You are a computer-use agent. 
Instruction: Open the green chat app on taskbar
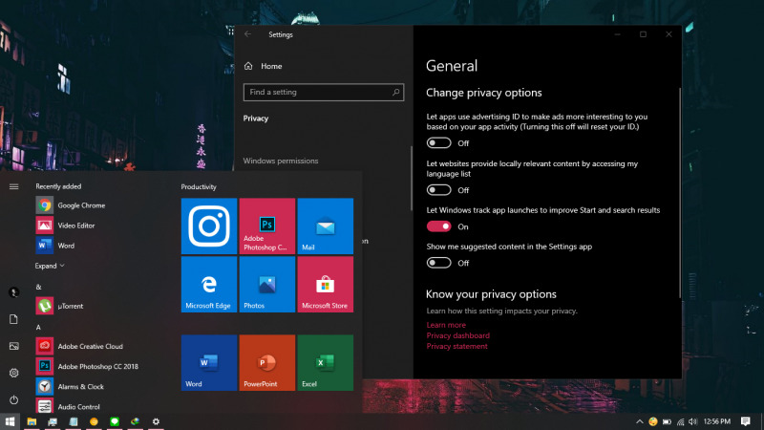coord(115,421)
